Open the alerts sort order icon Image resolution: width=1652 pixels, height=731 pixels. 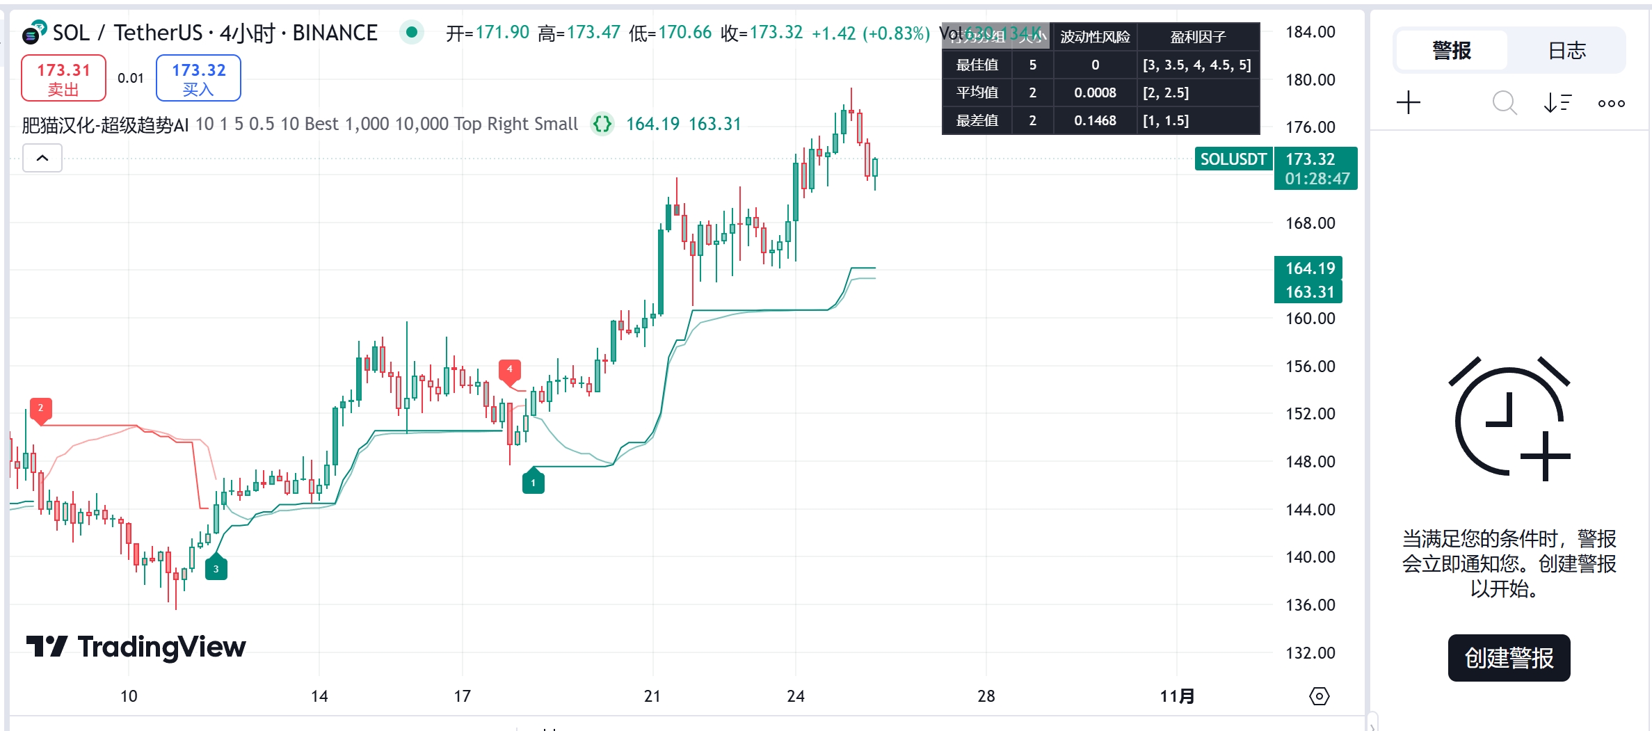(x=1557, y=103)
